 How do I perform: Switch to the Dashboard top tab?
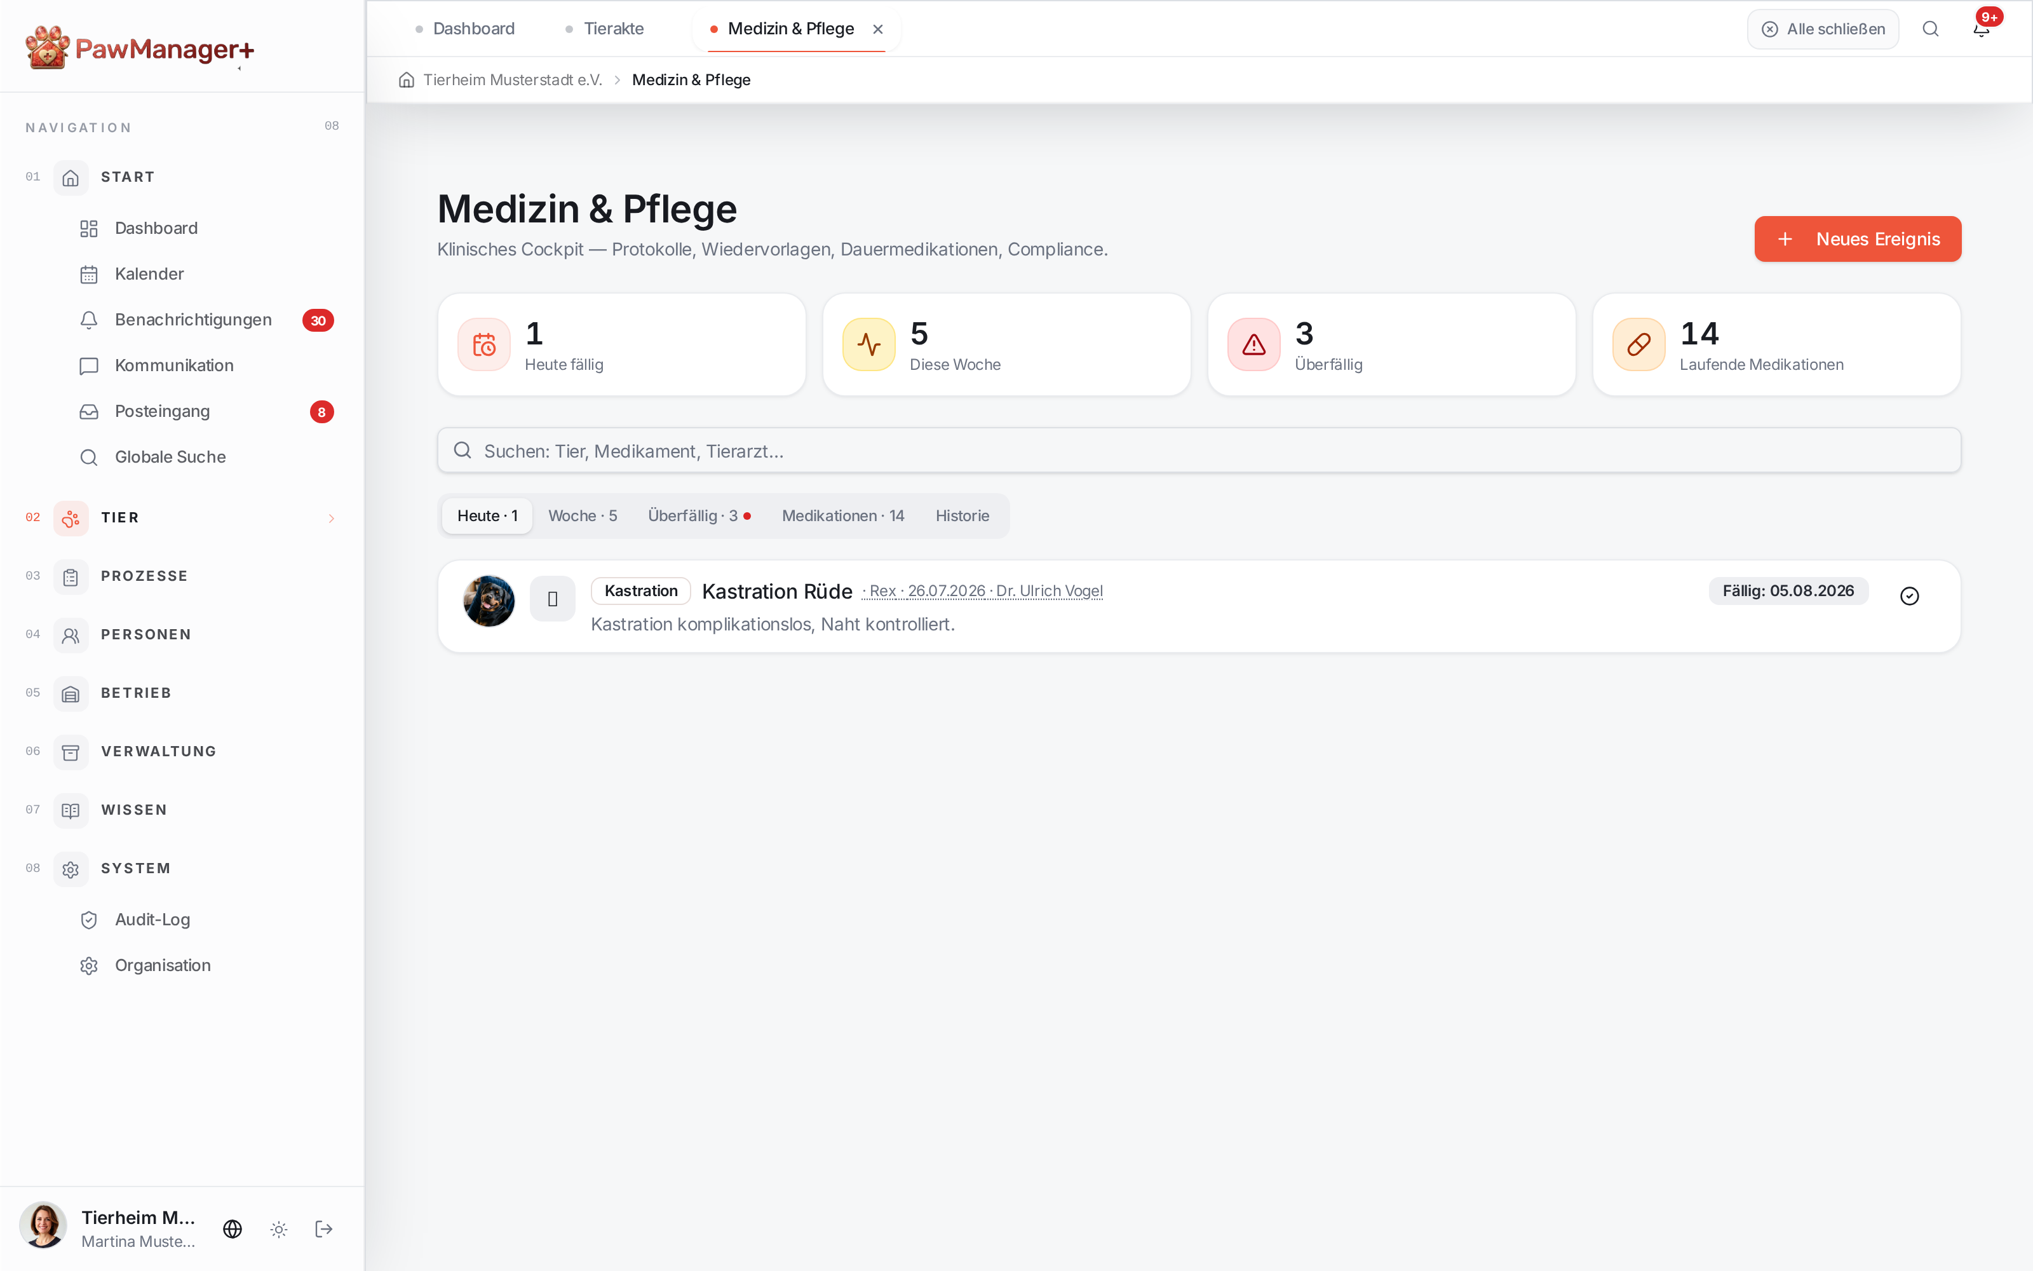point(464,29)
